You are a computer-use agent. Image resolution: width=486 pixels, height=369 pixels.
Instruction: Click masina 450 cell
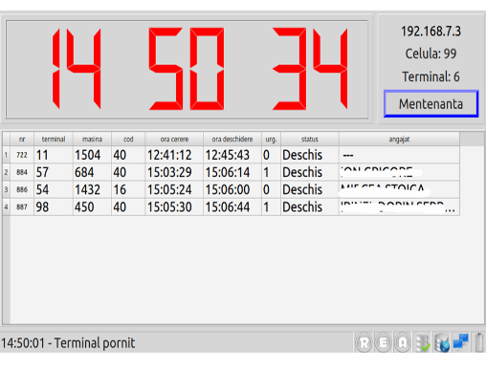pos(92,207)
